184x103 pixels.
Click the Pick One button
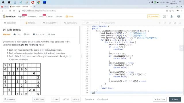(x=39, y=99)
